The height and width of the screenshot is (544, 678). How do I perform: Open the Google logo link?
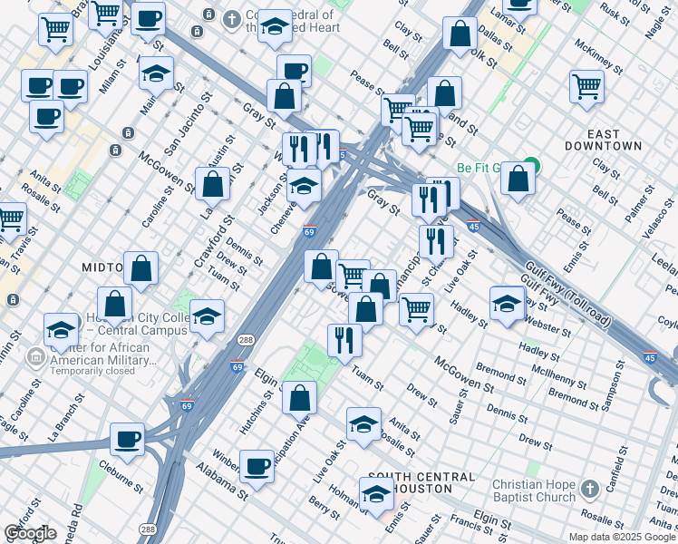(x=30, y=532)
